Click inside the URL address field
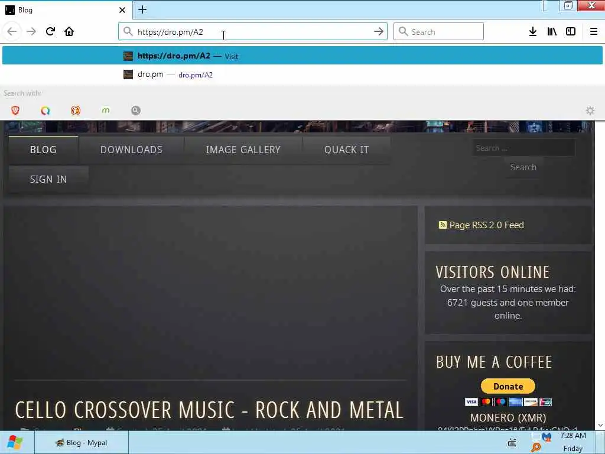The height and width of the screenshot is (454, 605). [x=253, y=32]
